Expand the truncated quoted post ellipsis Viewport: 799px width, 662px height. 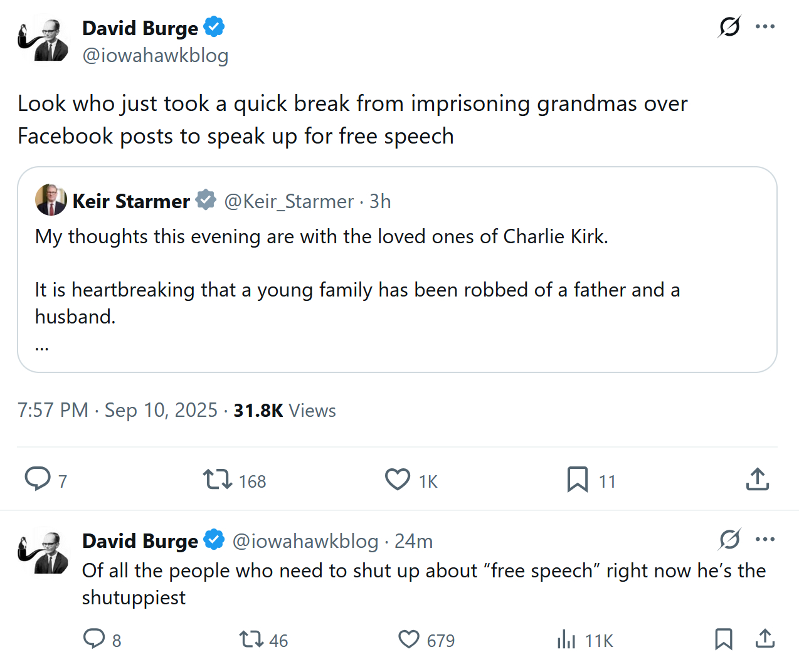(42, 346)
